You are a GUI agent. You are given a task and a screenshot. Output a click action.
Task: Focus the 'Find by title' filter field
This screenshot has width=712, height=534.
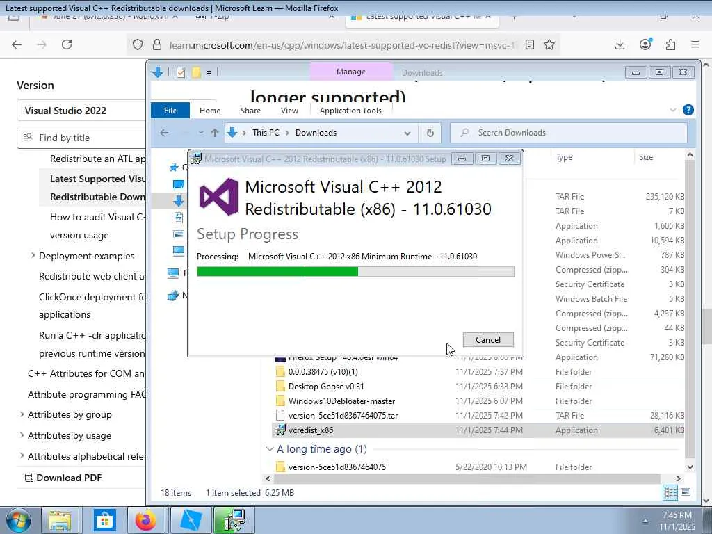[81, 138]
